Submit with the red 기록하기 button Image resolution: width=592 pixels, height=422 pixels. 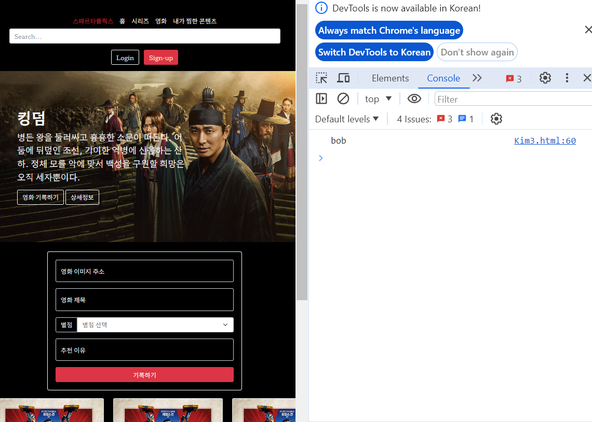144,374
